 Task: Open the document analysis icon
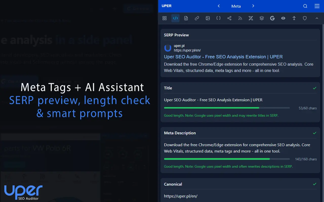[186, 18]
